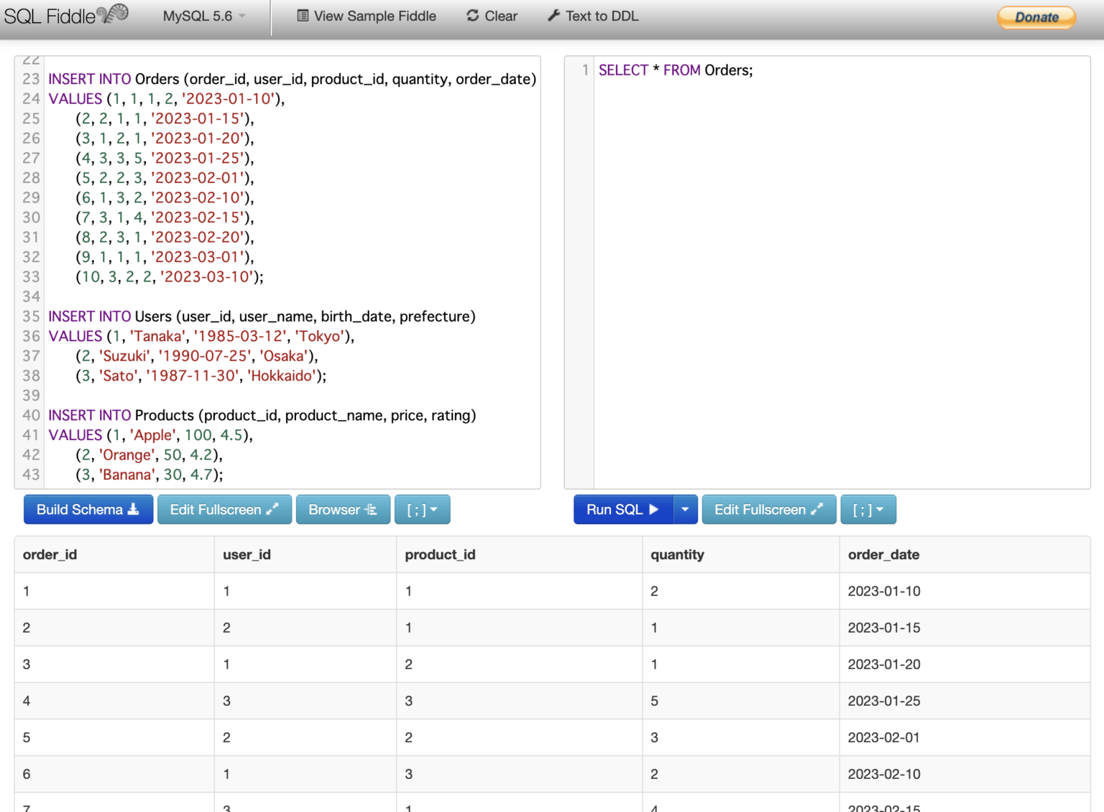Click schema panel Edit Fullscreen expand icon
This screenshot has width=1104, height=812.
pyautogui.click(x=272, y=510)
